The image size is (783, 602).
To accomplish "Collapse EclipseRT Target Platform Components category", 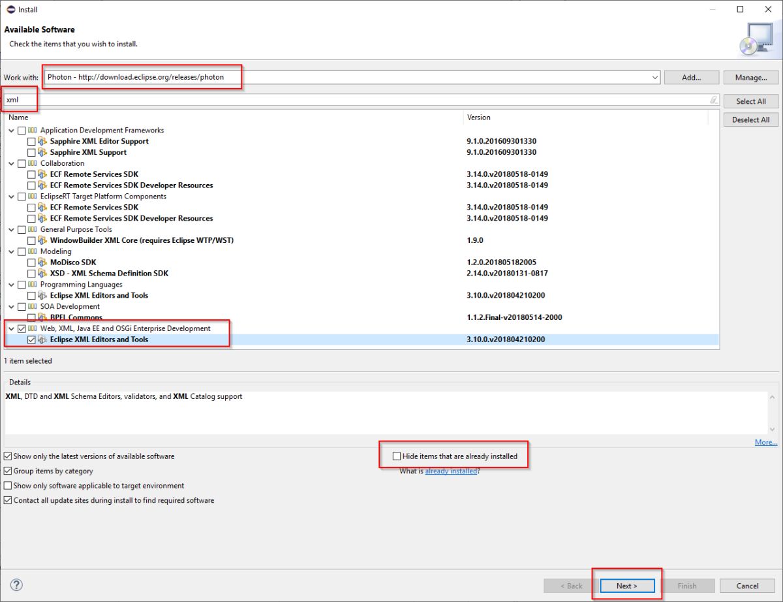I will click(11, 197).
